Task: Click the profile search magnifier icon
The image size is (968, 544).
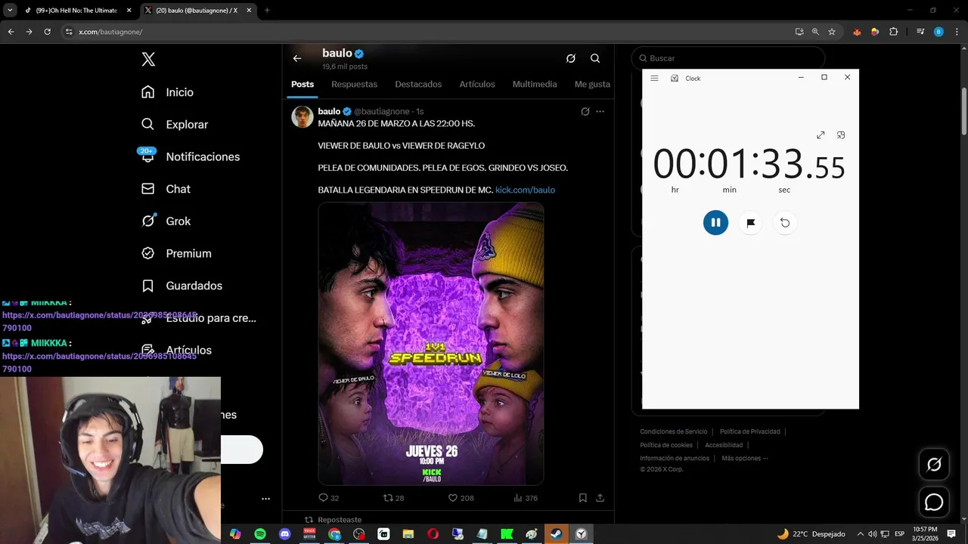Action: pos(595,58)
